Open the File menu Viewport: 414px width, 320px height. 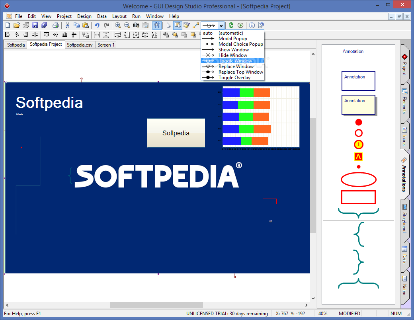click(19, 16)
